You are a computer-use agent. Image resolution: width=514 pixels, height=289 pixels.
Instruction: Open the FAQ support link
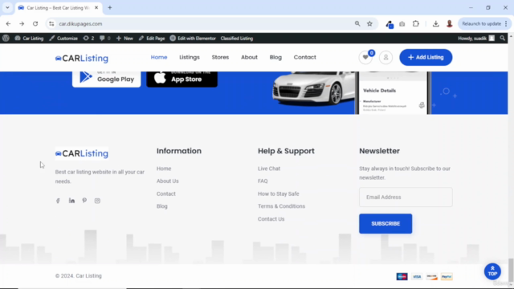pos(263,181)
